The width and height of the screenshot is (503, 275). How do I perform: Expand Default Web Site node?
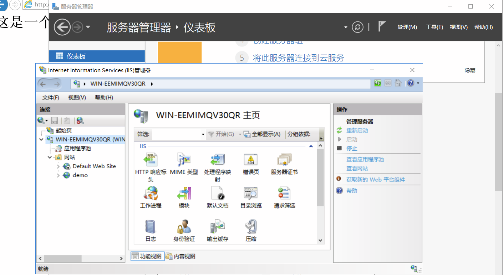pyautogui.click(x=58, y=166)
